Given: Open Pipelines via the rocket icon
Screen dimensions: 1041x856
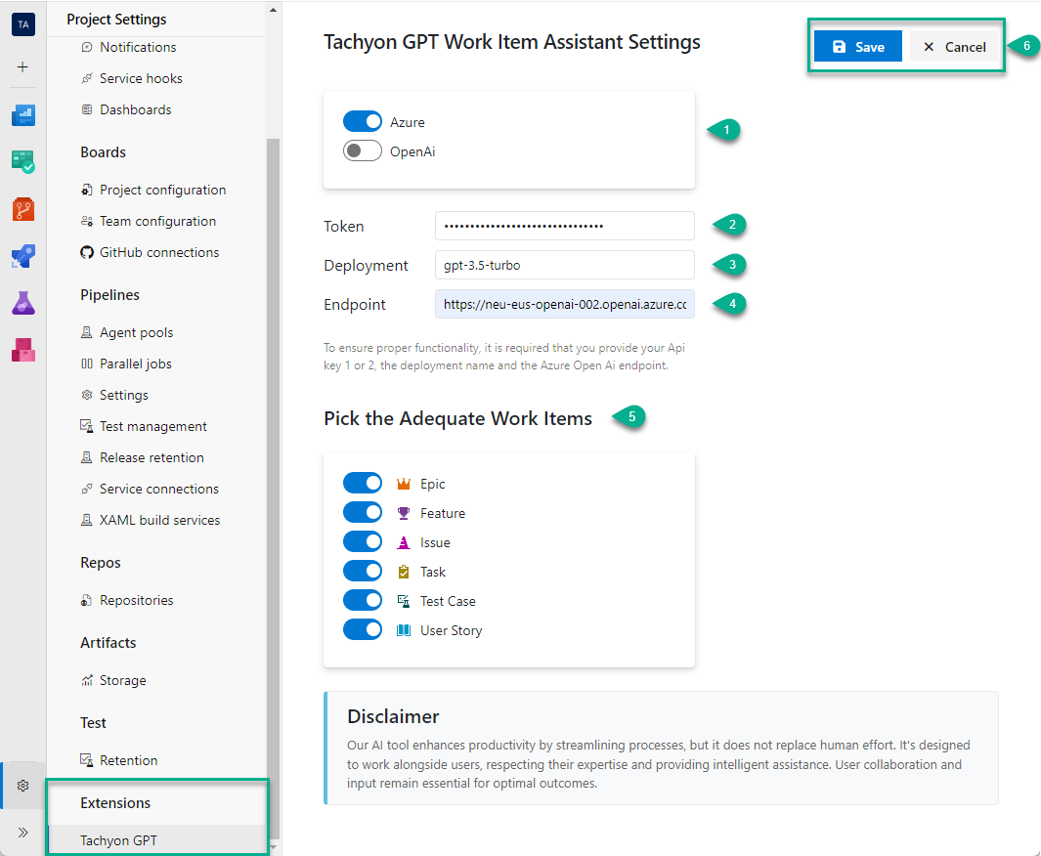Looking at the screenshot, I should pos(22,256).
